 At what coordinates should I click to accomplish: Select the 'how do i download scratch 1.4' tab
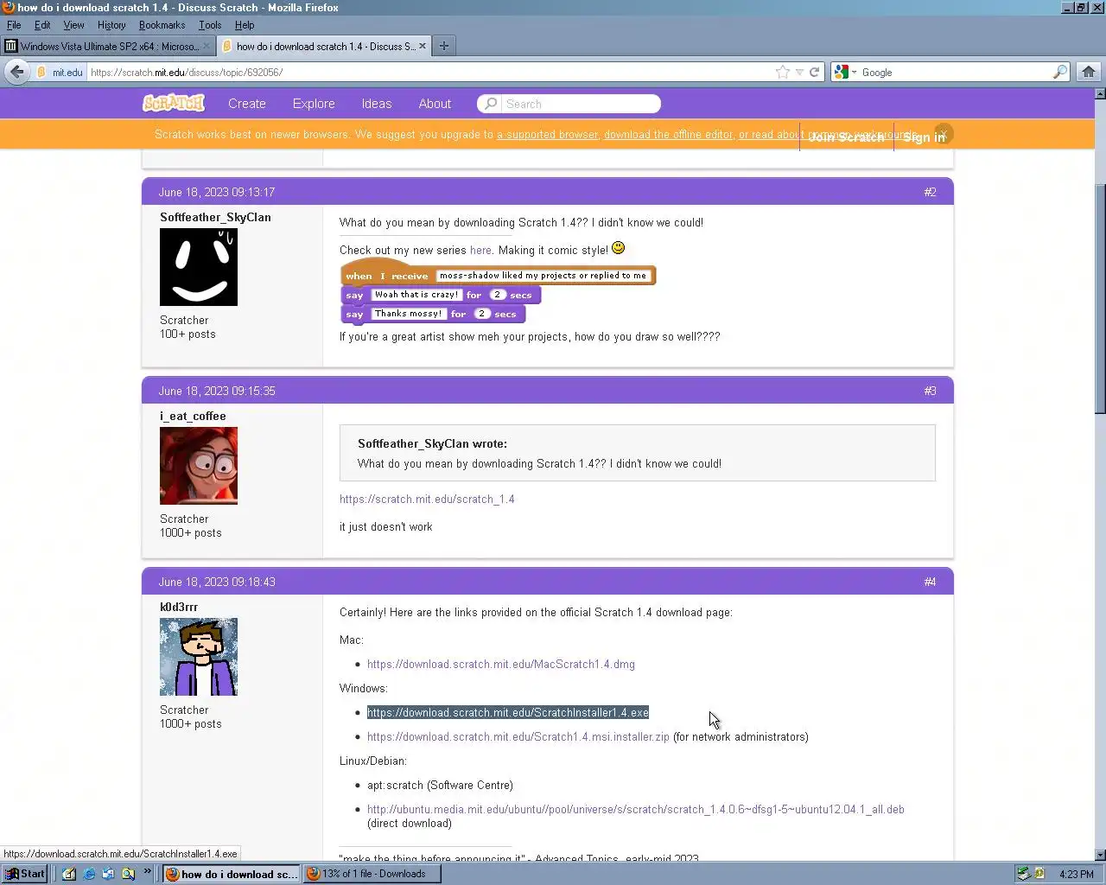click(323, 46)
